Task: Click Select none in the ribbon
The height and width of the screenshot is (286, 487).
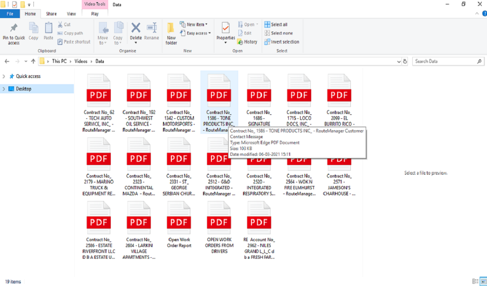Action: point(279,33)
